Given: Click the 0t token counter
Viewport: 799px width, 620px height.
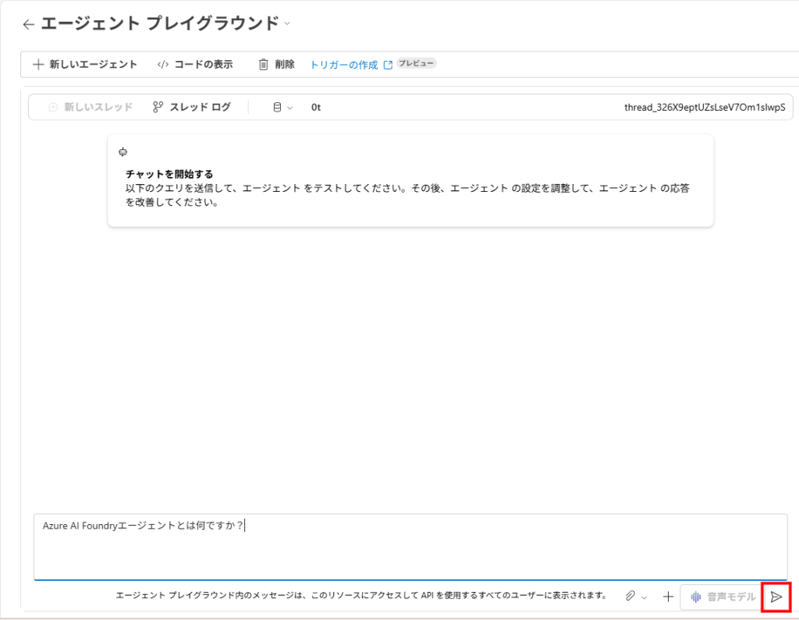Looking at the screenshot, I should point(316,108).
